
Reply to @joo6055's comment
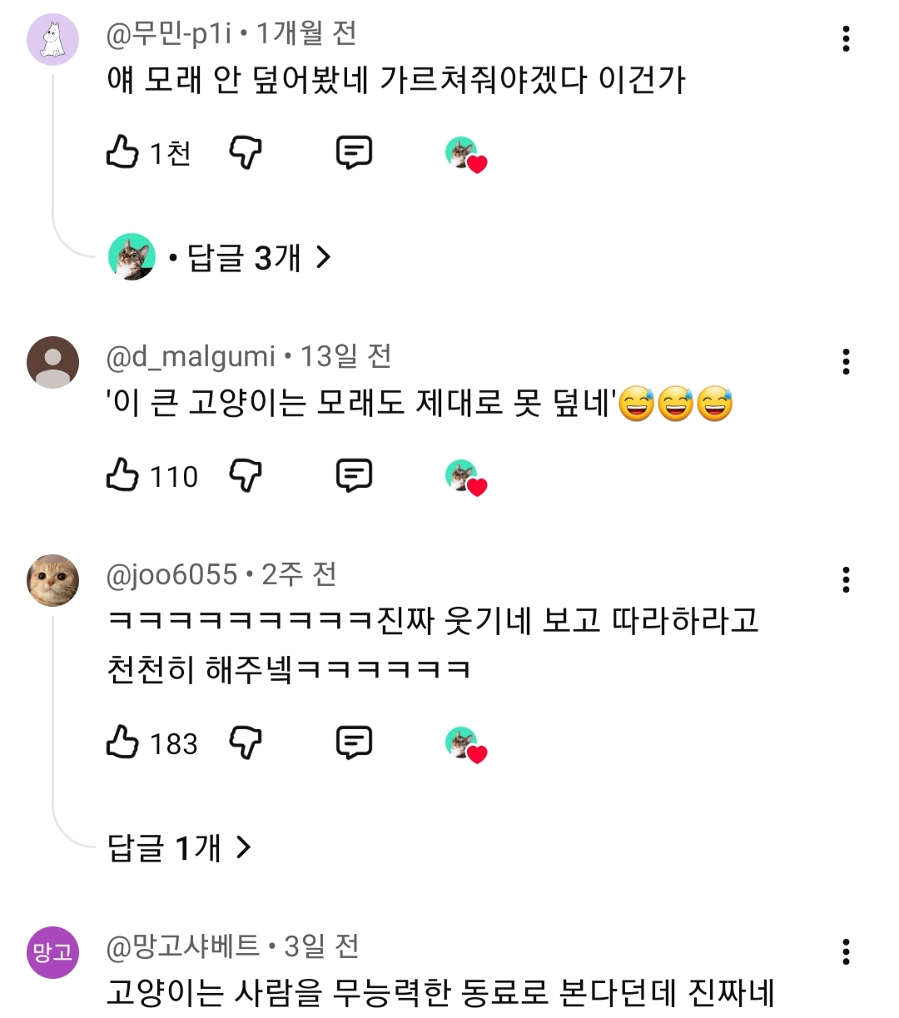click(x=354, y=742)
